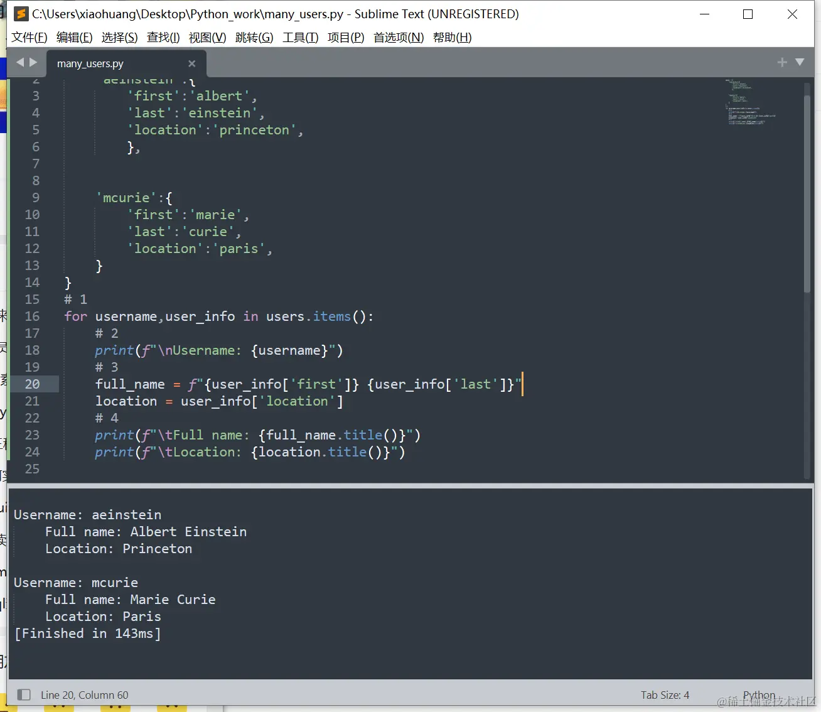Open the 跳转(G) menu
This screenshot has width=821, height=712.
[x=254, y=38]
